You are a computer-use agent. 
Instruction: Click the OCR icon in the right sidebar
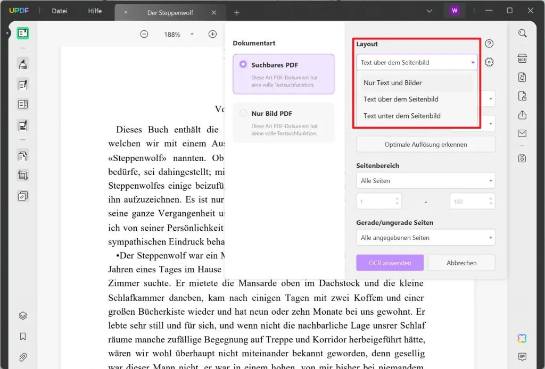point(522,58)
